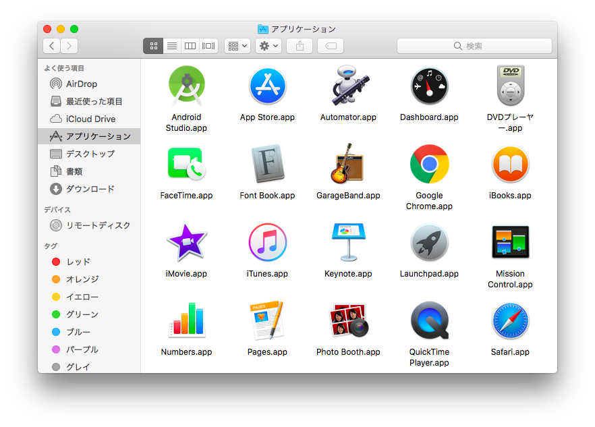The height and width of the screenshot is (427, 595).
Task: Click the Font Book.app icon
Action: pos(268,164)
